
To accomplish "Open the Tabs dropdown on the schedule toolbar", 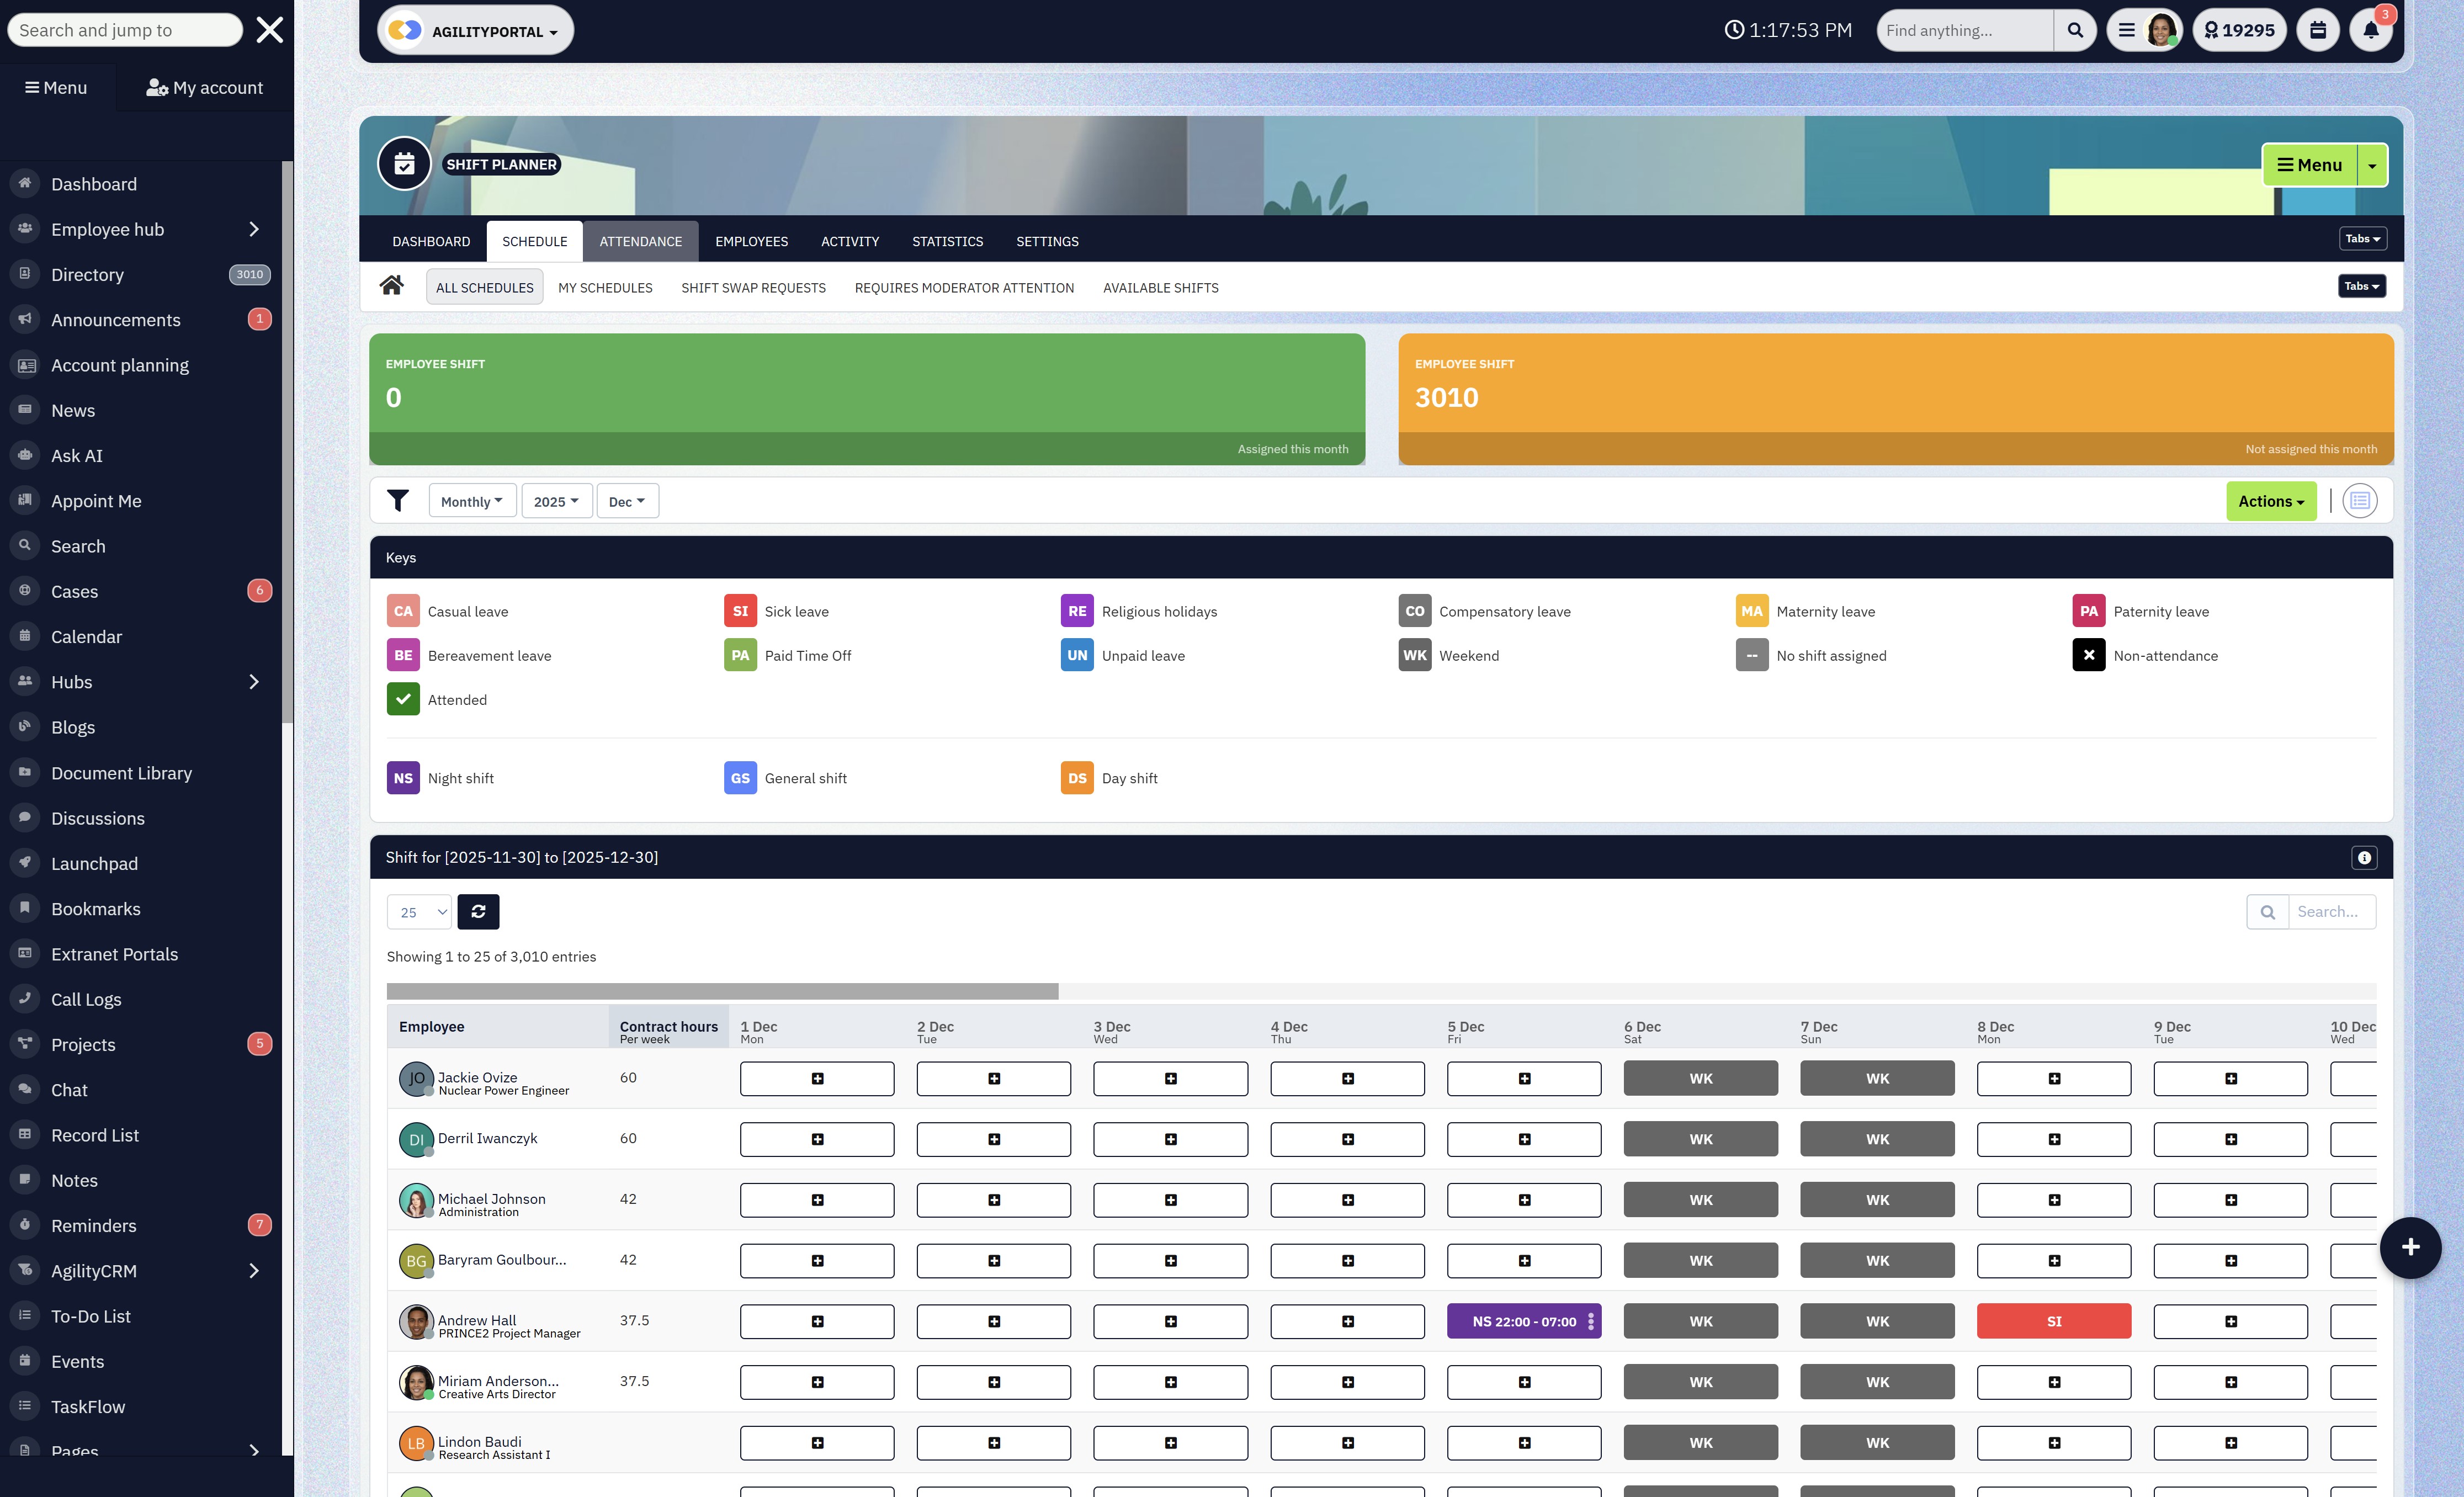I will (x=2361, y=286).
